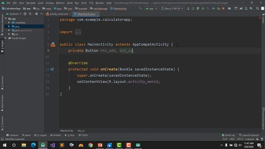Click btn_su breadcrumb below editor
265x149 pixels.
coord(81,131)
